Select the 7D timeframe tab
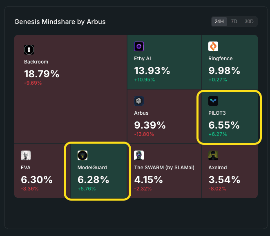This screenshot has width=270, height=236. (x=234, y=22)
